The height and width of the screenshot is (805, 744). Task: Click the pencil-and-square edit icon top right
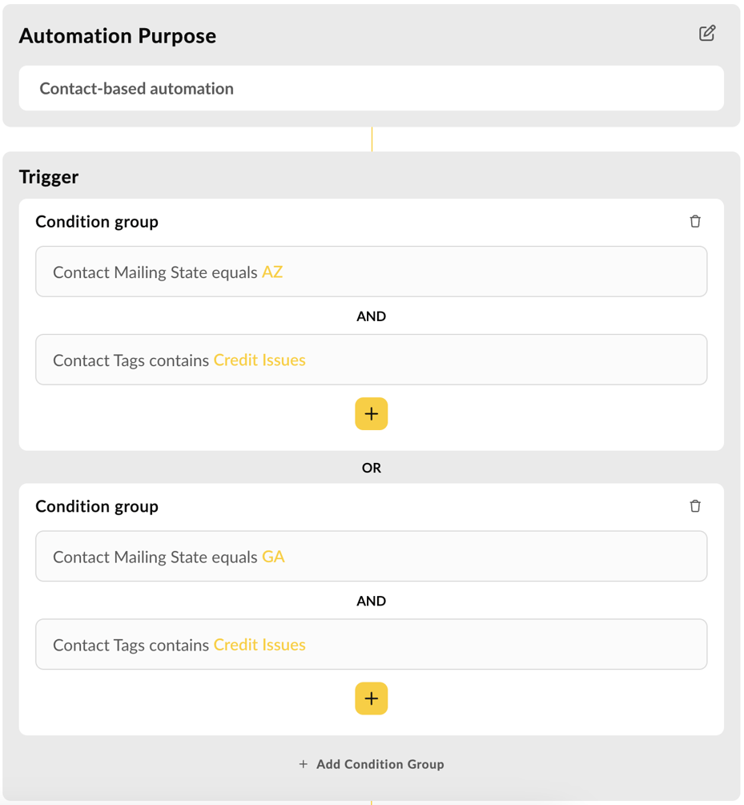708,34
